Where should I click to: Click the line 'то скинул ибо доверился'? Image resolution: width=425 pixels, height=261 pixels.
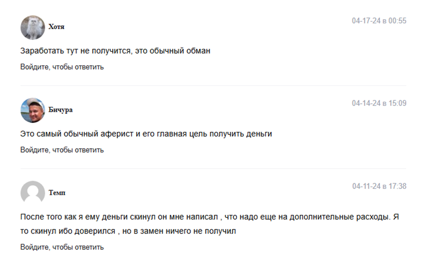click(128, 231)
